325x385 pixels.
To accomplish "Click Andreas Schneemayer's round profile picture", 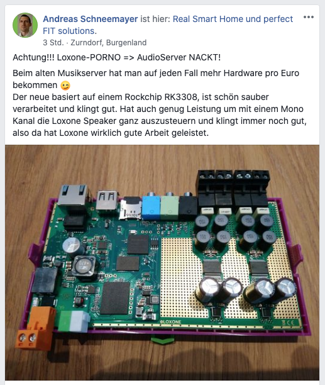I will click(25, 25).
